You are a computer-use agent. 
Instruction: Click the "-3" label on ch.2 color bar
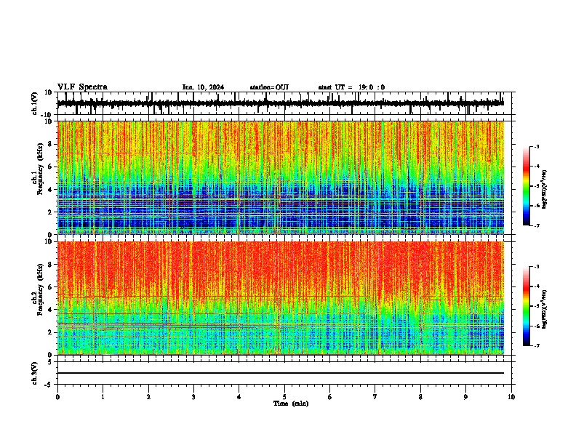click(537, 267)
